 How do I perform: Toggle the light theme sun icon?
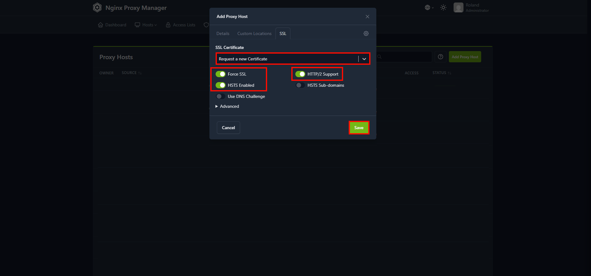(x=443, y=7)
